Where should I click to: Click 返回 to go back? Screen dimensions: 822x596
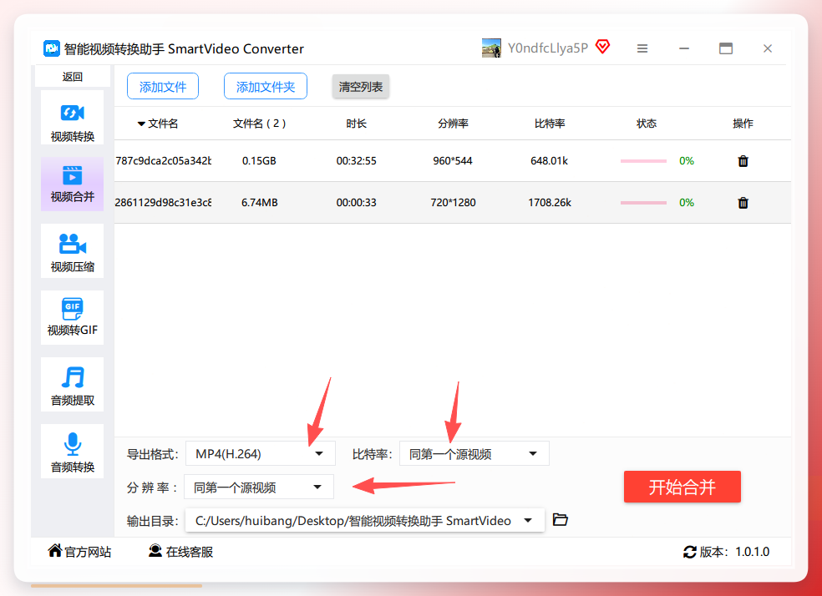tap(73, 77)
